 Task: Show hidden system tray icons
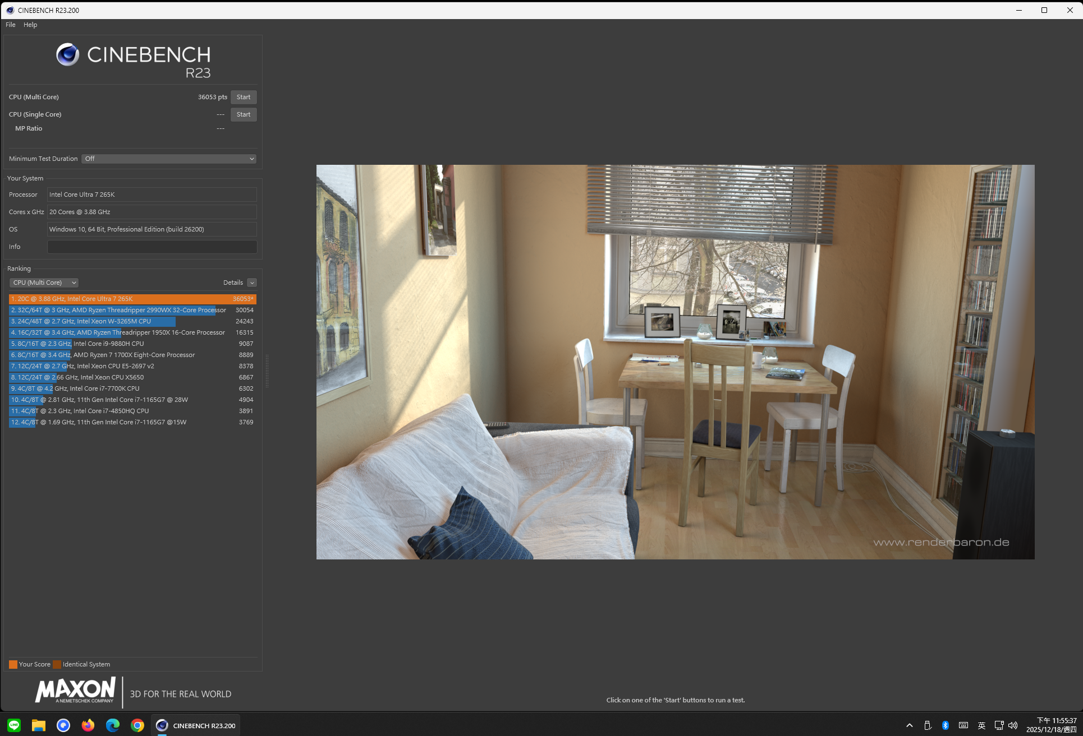click(910, 725)
